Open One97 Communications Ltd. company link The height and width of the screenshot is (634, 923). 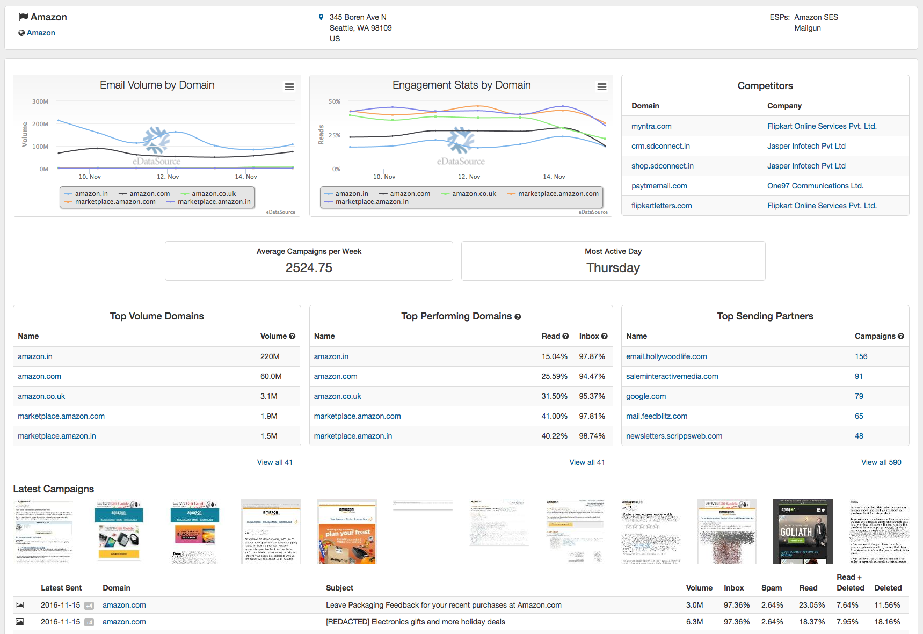815,186
